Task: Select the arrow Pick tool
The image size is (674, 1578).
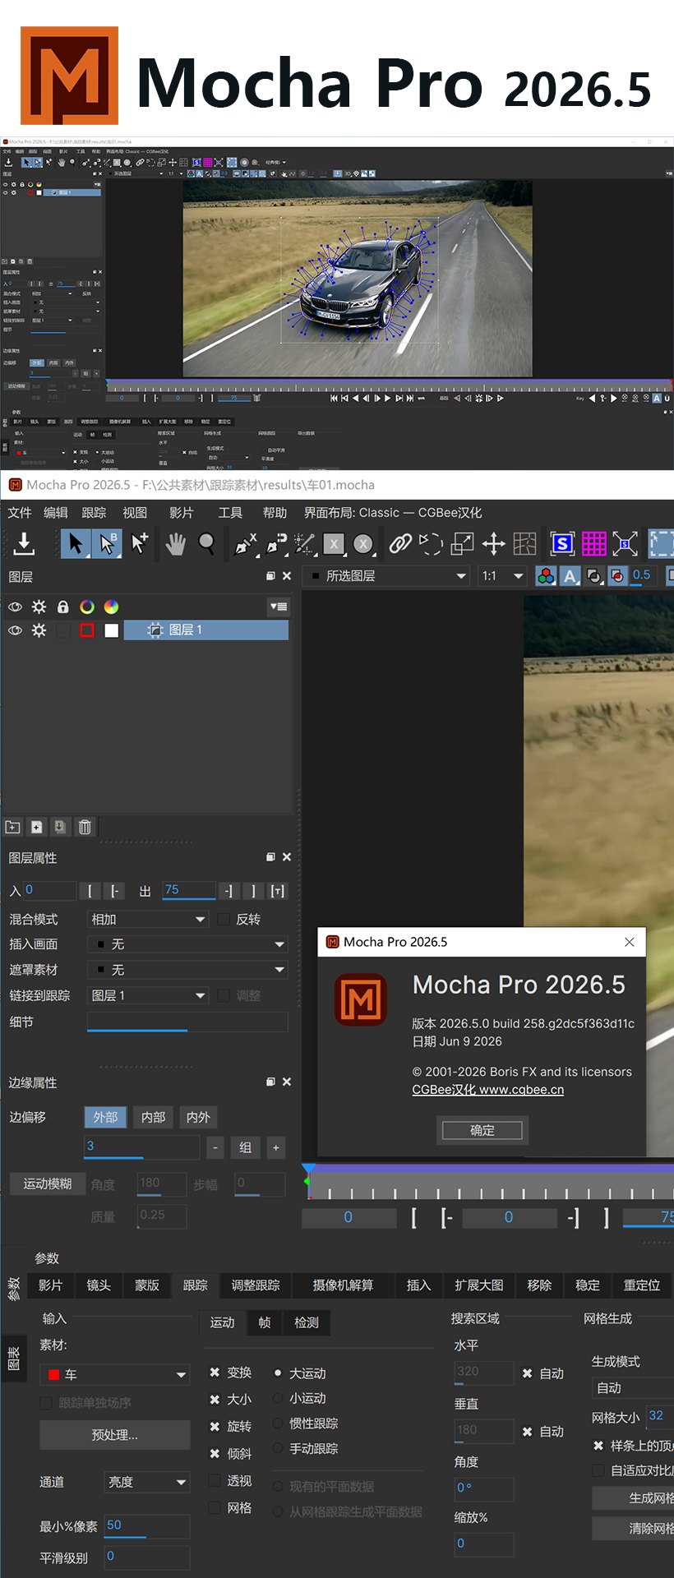Action: [x=76, y=543]
